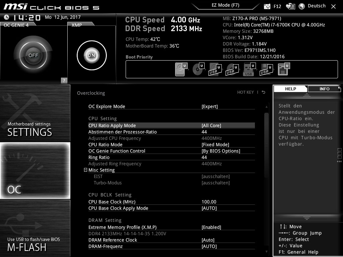The image size is (343, 257).
Task: Open the HOT KEY list
Action: coord(246,92)
